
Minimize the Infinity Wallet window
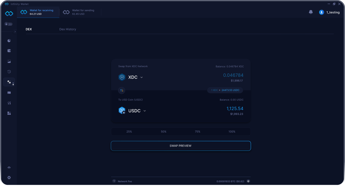click(329, 4)
